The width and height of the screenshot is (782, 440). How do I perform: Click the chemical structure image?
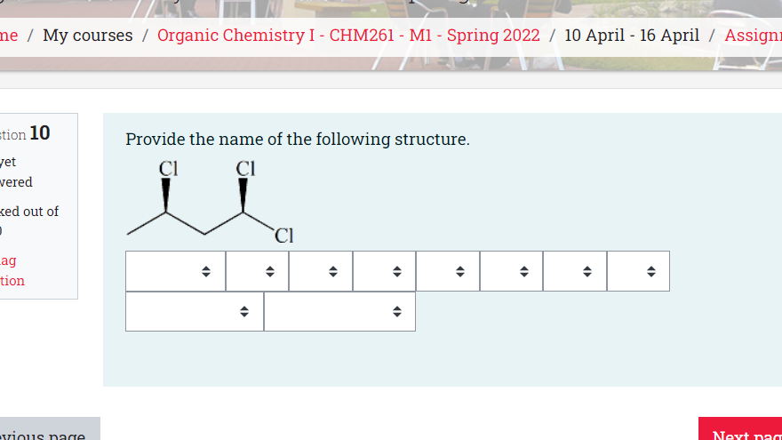(x=211, y=202)
